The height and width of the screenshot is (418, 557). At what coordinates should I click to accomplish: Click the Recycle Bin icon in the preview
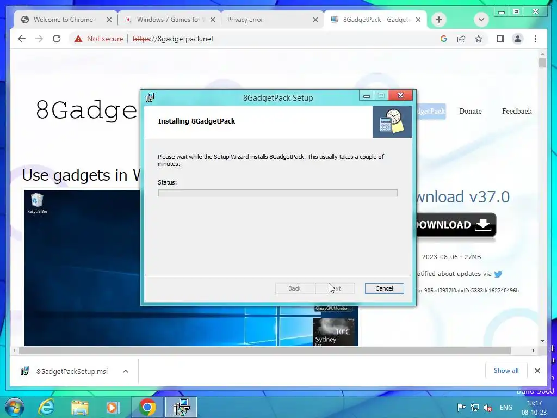point(37,204)
